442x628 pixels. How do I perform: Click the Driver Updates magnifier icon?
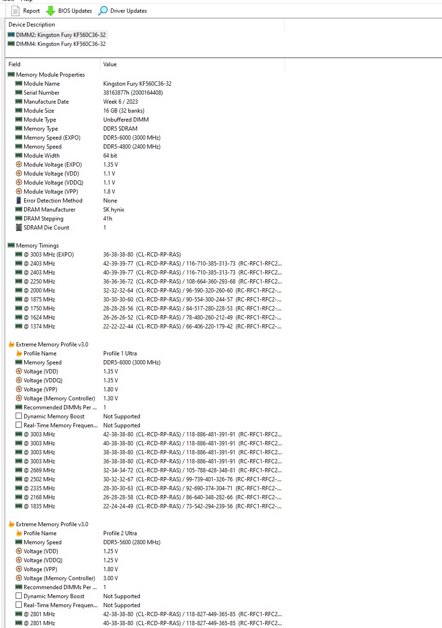(x=103, y=10)
